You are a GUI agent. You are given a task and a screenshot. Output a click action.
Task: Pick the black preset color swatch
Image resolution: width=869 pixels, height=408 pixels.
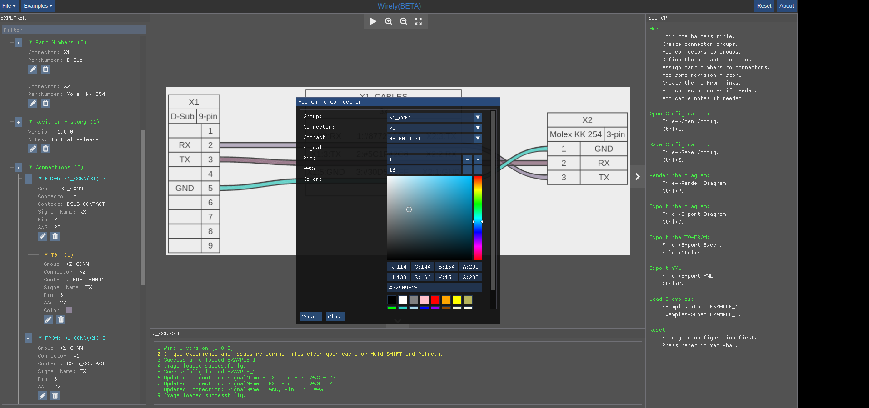392,300
